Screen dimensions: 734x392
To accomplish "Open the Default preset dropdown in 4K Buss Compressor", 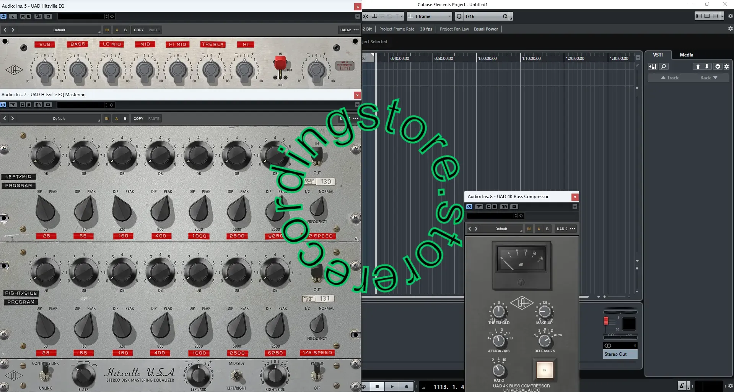I will point(501,229).
